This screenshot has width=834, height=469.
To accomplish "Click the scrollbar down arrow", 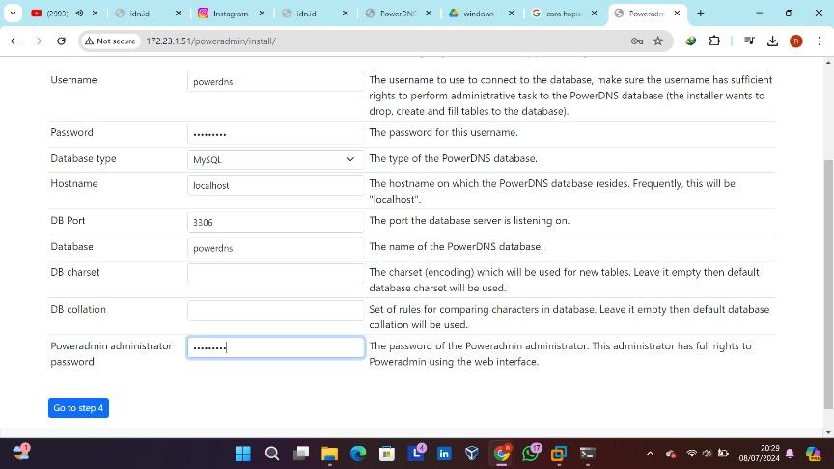I will 828,432.
